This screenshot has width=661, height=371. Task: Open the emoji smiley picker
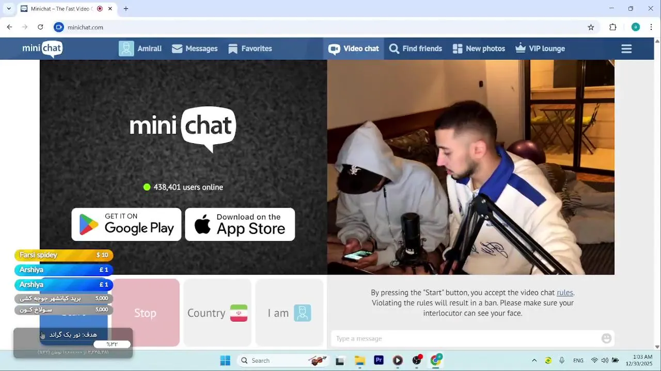tap(606, 339)
